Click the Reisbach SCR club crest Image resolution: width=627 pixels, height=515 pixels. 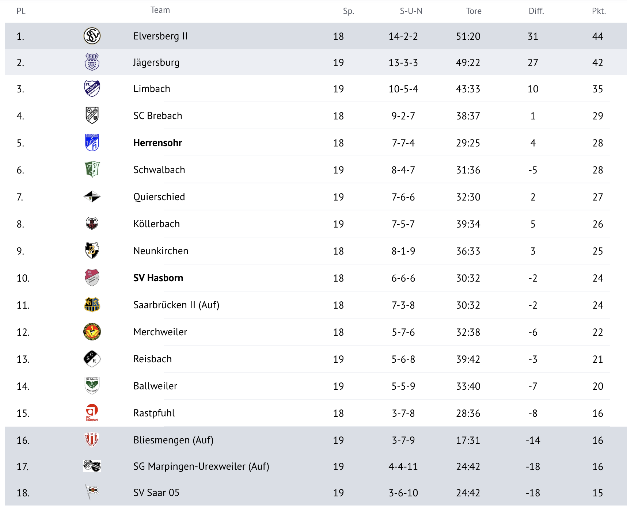point(92,359)
